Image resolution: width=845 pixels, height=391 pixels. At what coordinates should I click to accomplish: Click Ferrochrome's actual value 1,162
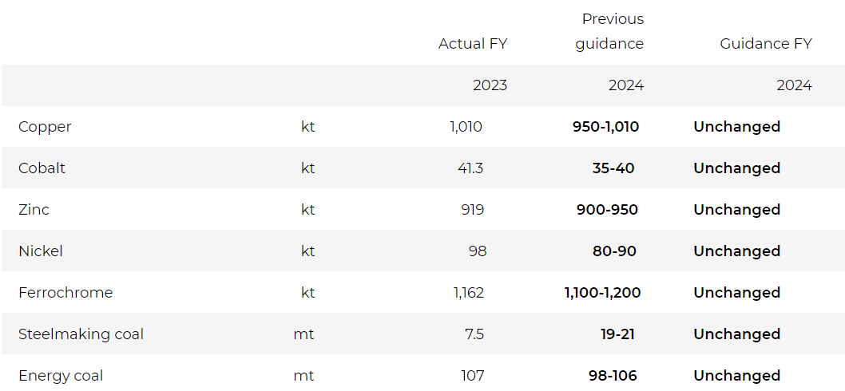point(468,293)
